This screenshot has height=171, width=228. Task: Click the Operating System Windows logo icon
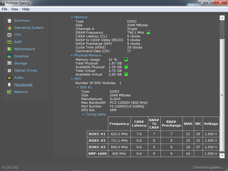tap(9, 28)
